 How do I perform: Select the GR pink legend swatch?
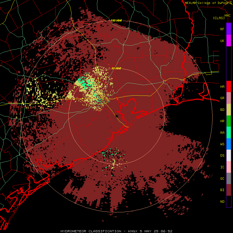229,98
